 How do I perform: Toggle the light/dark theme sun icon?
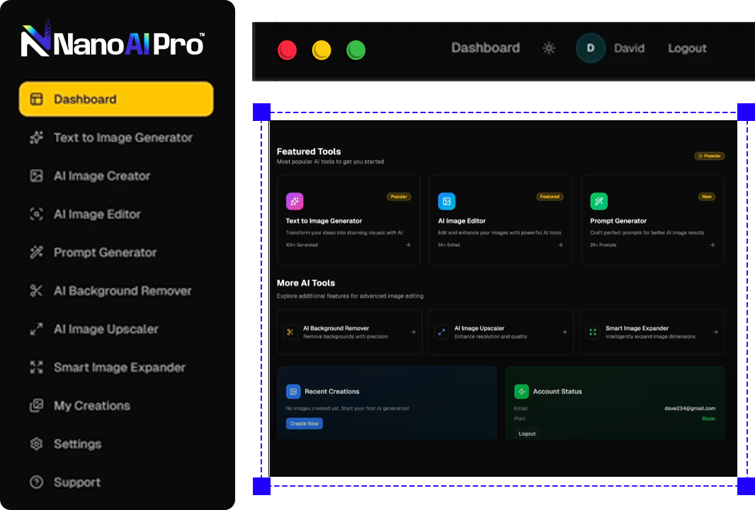pos(549,48)
